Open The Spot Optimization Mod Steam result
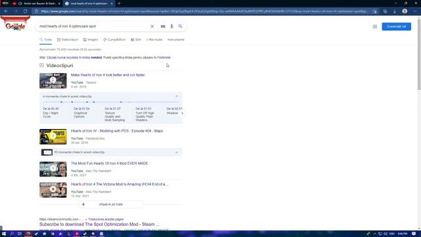 99,224
